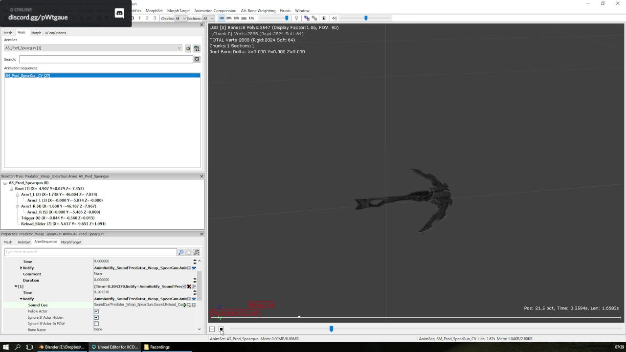Viewport: 626px width, 352px height.
Task: Duplicate item icon after entry [1] delete
Action: point(194,286)
